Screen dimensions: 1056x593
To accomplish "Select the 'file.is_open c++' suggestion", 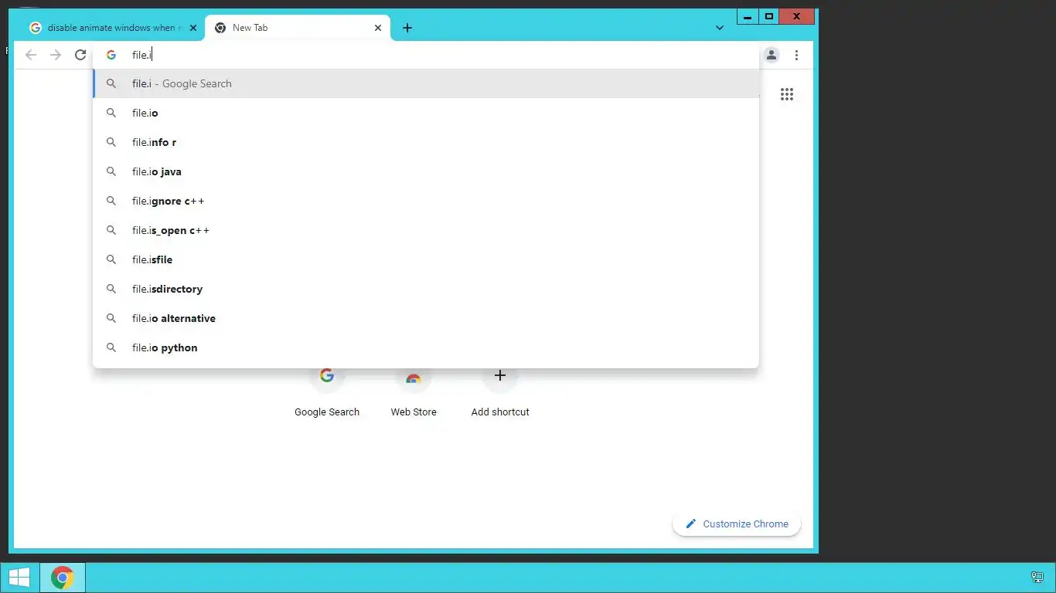I will 425,230.
